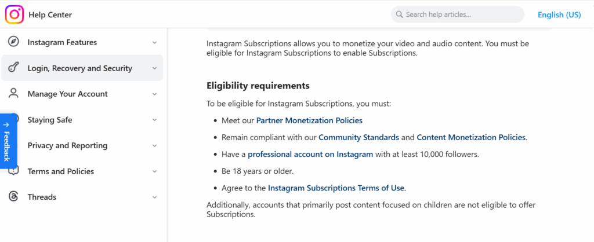
Task: Open Terms and Policies menu item
Action: [82, 171]
